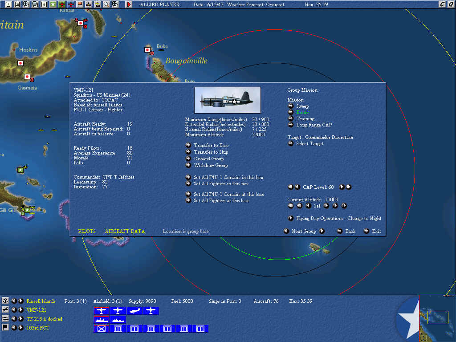Screen dimensions: 456x342
Task: Go to next group using right arrow
Action: click(x=322, y=231)
